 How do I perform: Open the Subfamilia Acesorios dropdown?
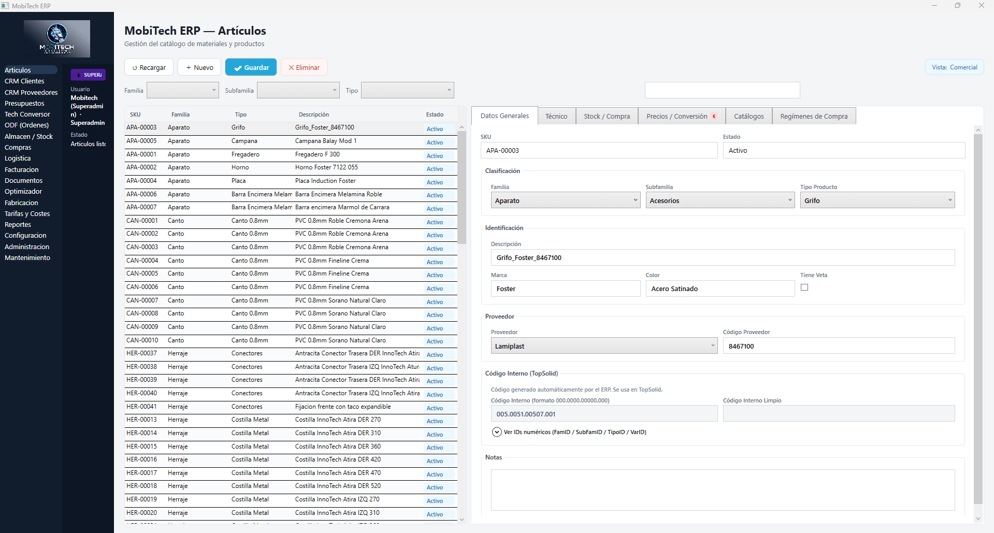(x=719, y=200)
